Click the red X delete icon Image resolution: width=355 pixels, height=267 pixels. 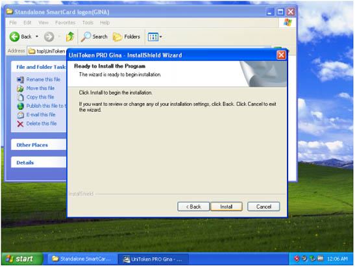click(x=20, y=123)
